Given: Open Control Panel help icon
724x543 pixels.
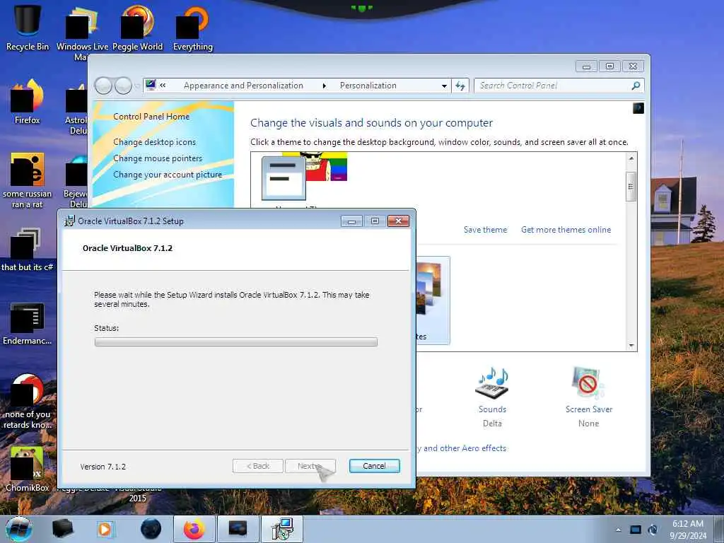Looking at the screenshot, I should click(x=638, y=108).
